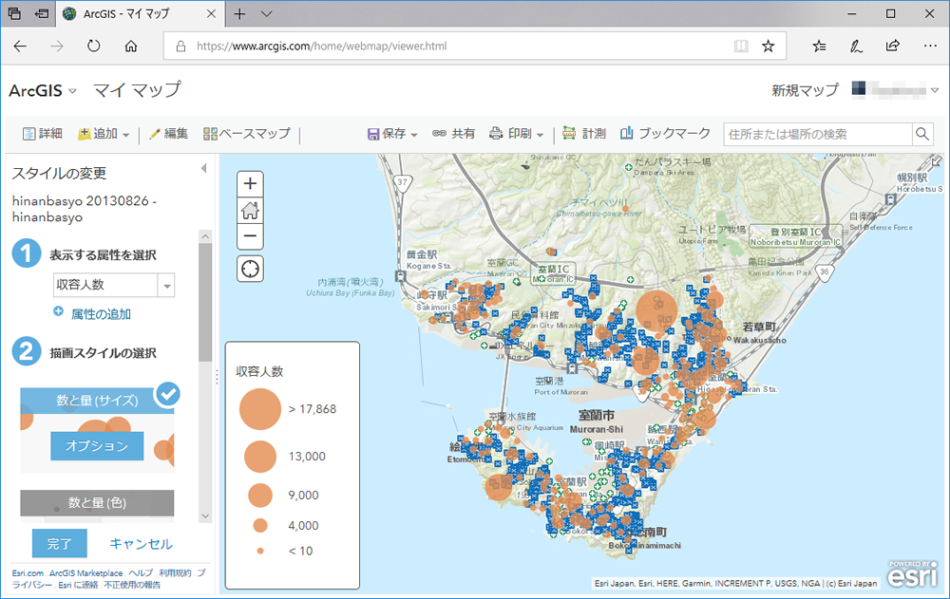Click the legend's largest > 17,868 circle
Viewport: 950px width, 599px height.
pyautogui.click(x=260, y=409)
